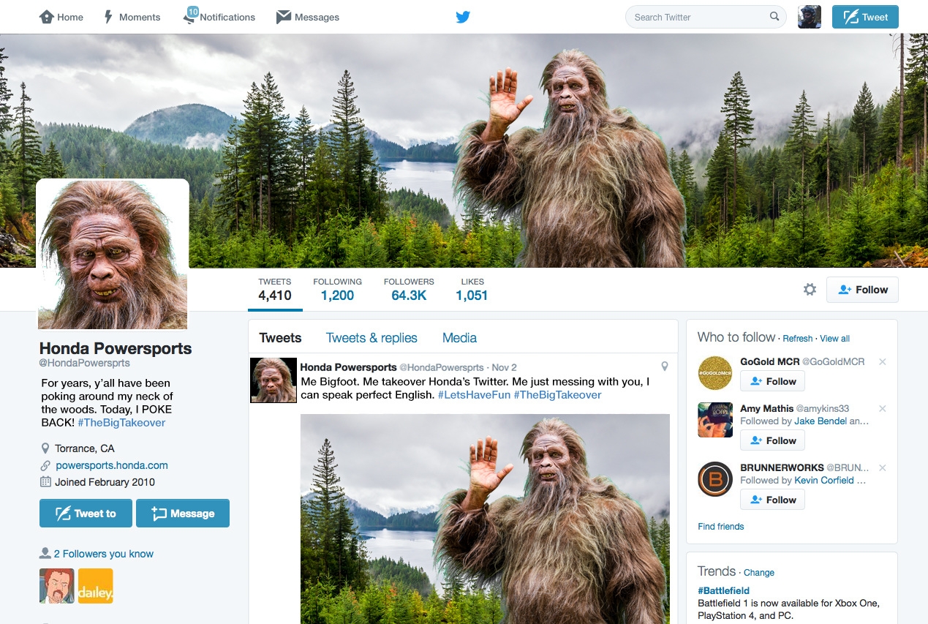Open Notifications with 10 badge
The height and width of the screenshot is (624, 928).
click(219, 17)
